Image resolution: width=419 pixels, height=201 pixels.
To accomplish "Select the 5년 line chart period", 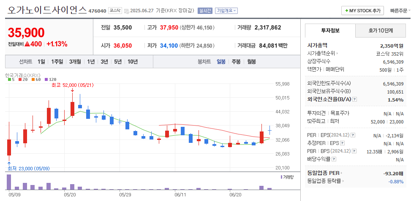I will pos(117,62).
